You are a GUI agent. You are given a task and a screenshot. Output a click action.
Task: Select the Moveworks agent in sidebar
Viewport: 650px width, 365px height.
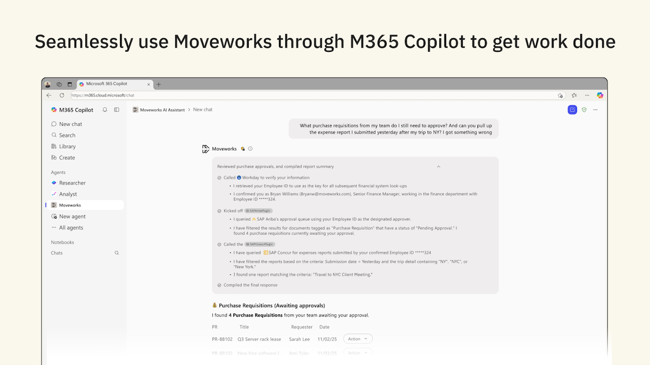(84, 205)
